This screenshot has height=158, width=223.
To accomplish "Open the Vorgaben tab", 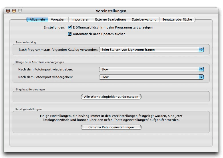I will tap(58, 19).
